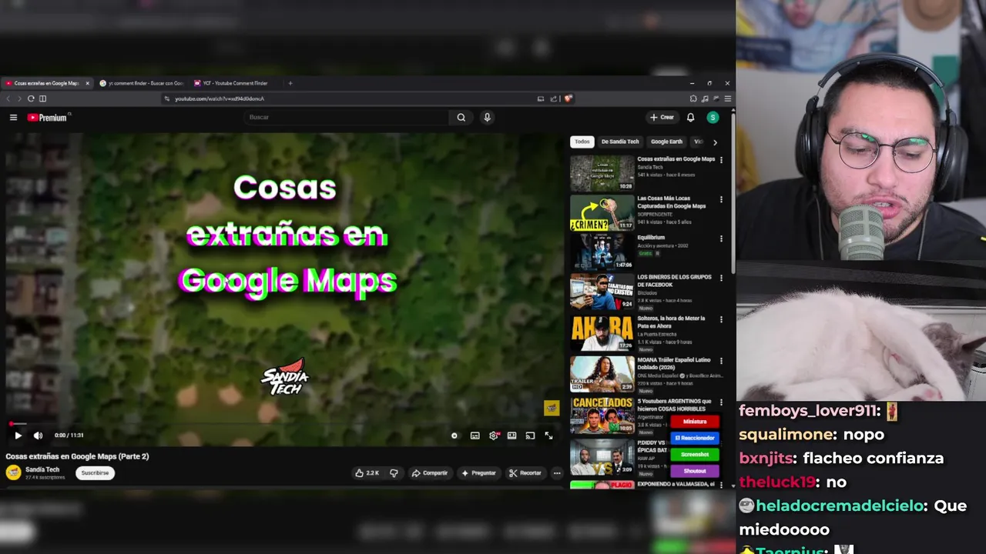The width and height of the screenshot is (986, 554).
Task: Mute the video with the volume icon
Action: click(38, 436)
